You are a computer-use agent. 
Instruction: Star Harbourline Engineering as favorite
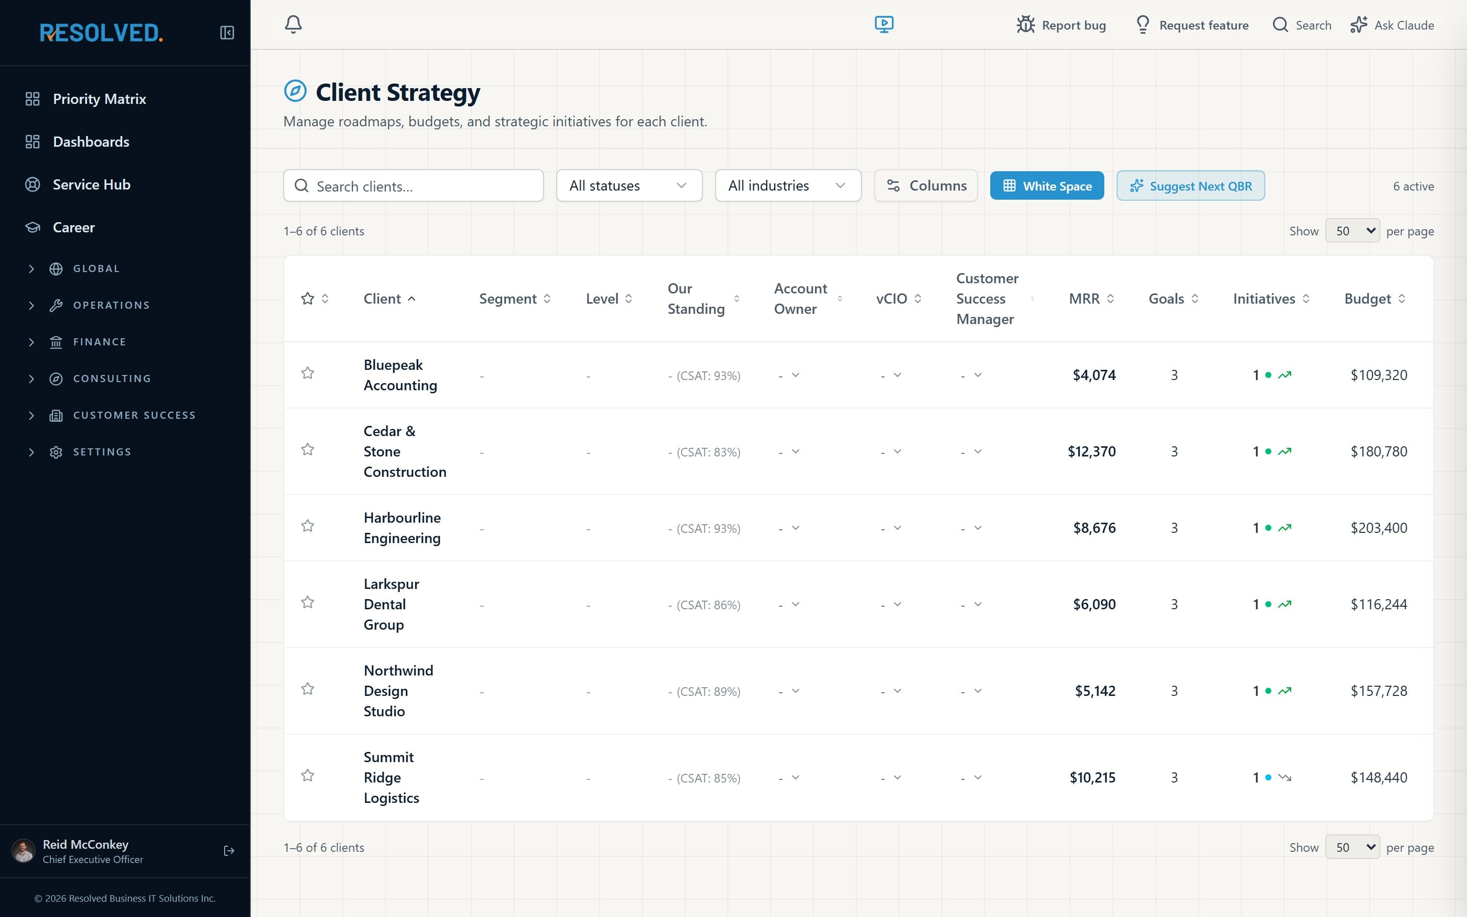308,526
